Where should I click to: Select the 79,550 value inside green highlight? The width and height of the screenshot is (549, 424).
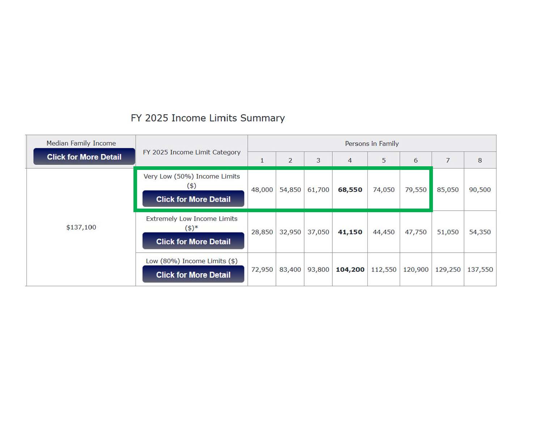[x=416, y=190]
